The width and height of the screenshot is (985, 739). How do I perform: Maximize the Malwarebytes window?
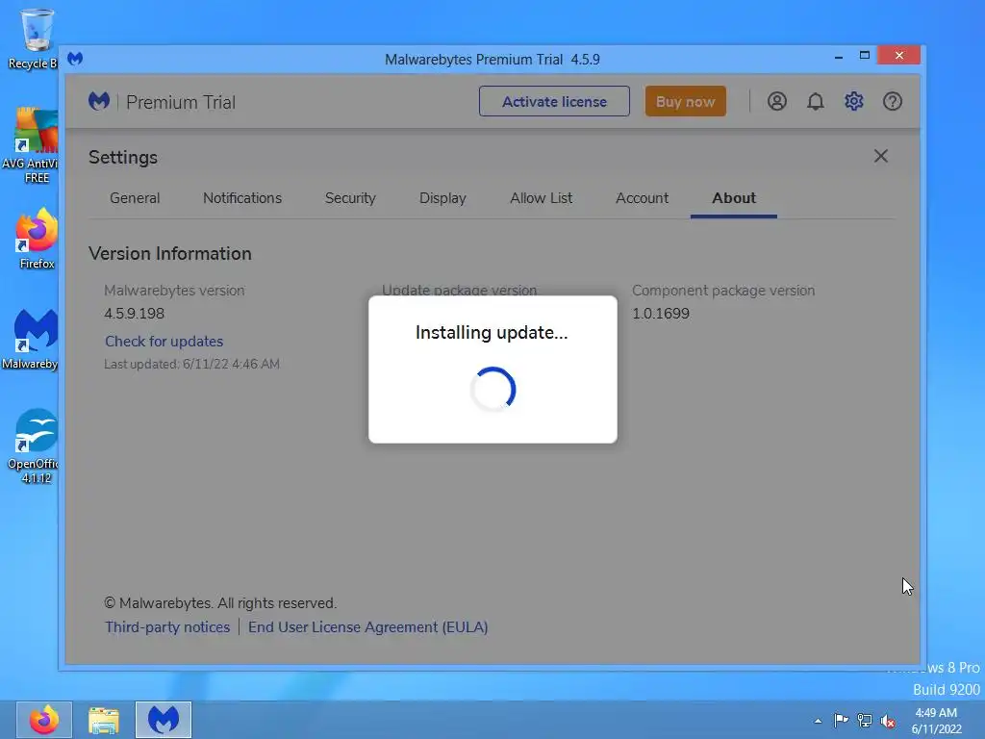865,55
